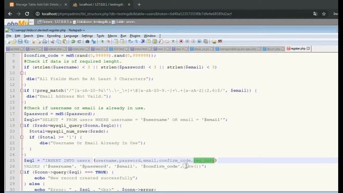The height and width of the screenshot is (193, 343).
Task: Click the Zoom In icon
Action: click(x=102, y=41)
